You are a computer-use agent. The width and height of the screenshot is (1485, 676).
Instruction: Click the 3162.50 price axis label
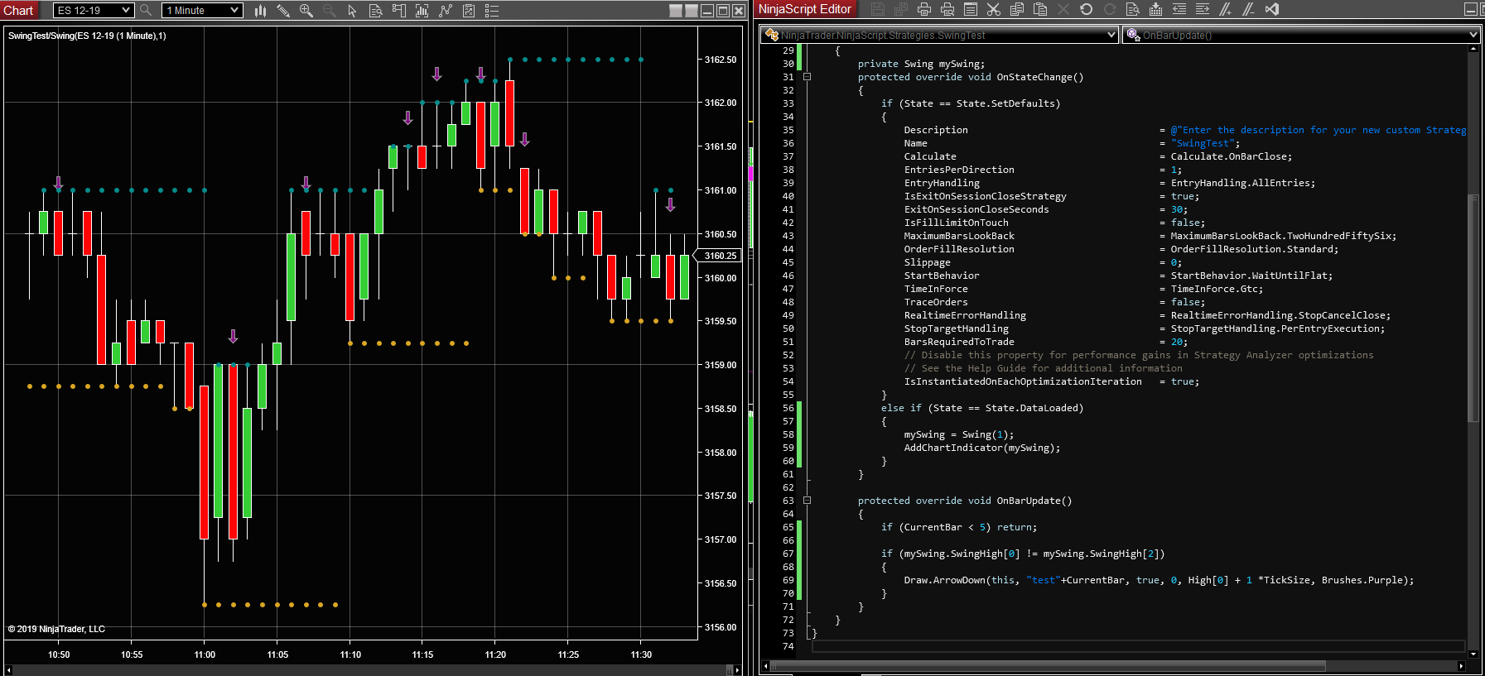coord(721,60)
